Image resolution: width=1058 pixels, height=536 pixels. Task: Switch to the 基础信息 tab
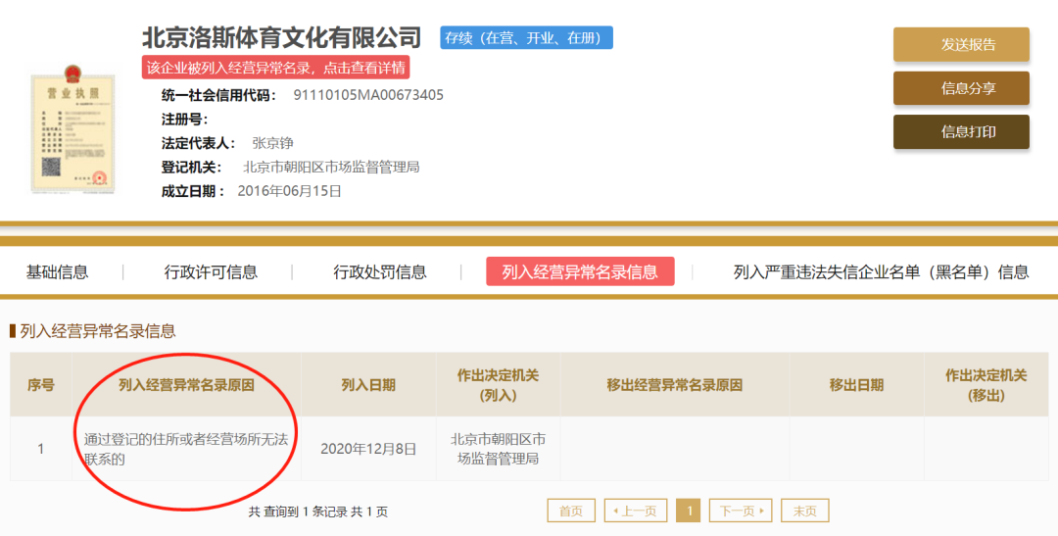58,272
